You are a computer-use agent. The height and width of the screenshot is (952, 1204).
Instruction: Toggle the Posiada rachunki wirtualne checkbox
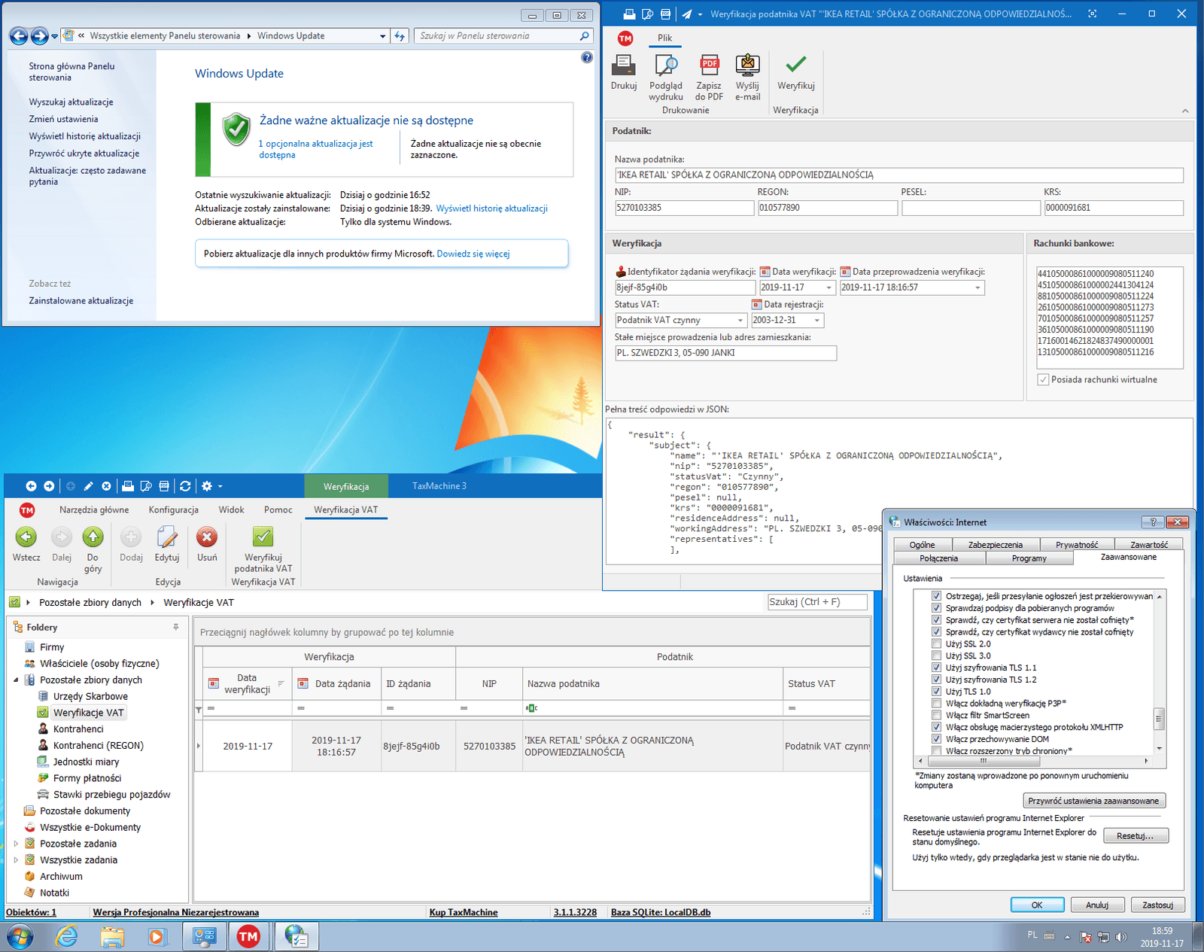pos(1043,379)
